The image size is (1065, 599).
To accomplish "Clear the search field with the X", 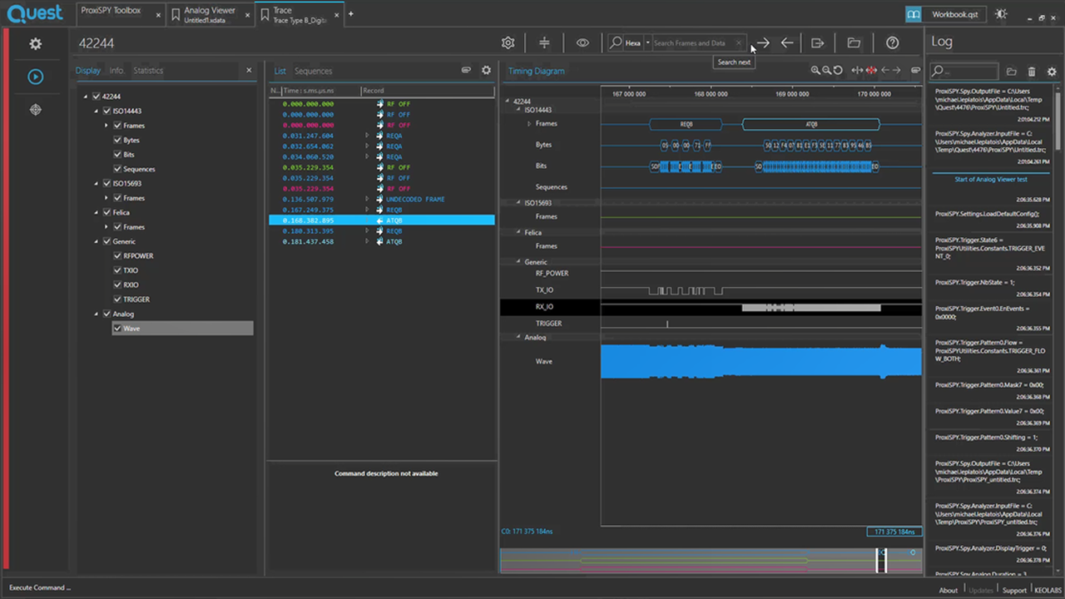I will tap(738, 43).
